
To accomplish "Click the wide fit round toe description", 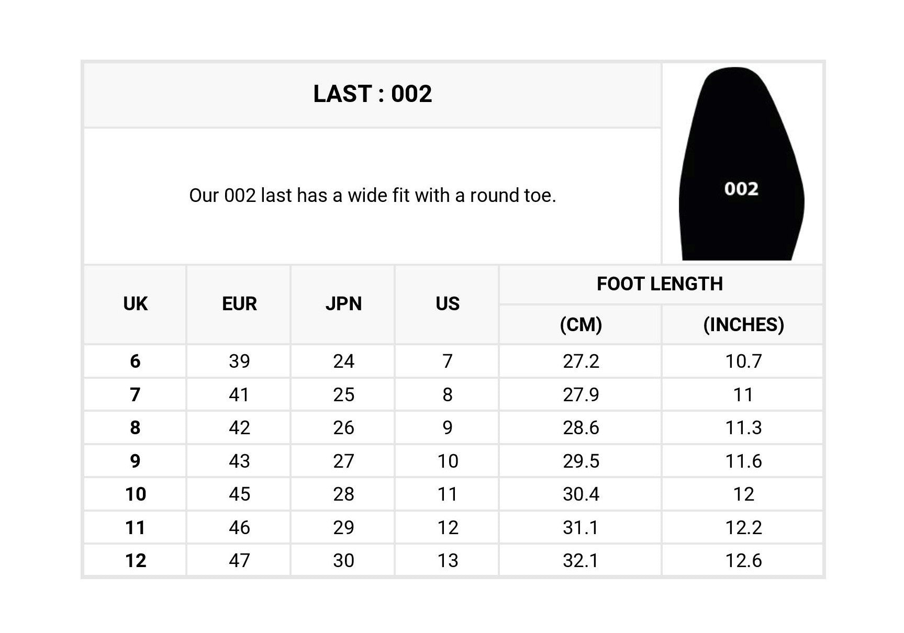I will [x=372, y=196].
